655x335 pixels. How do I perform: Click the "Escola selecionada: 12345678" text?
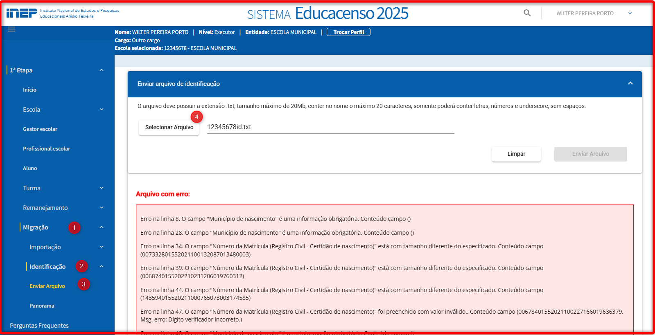coord(176,48)
